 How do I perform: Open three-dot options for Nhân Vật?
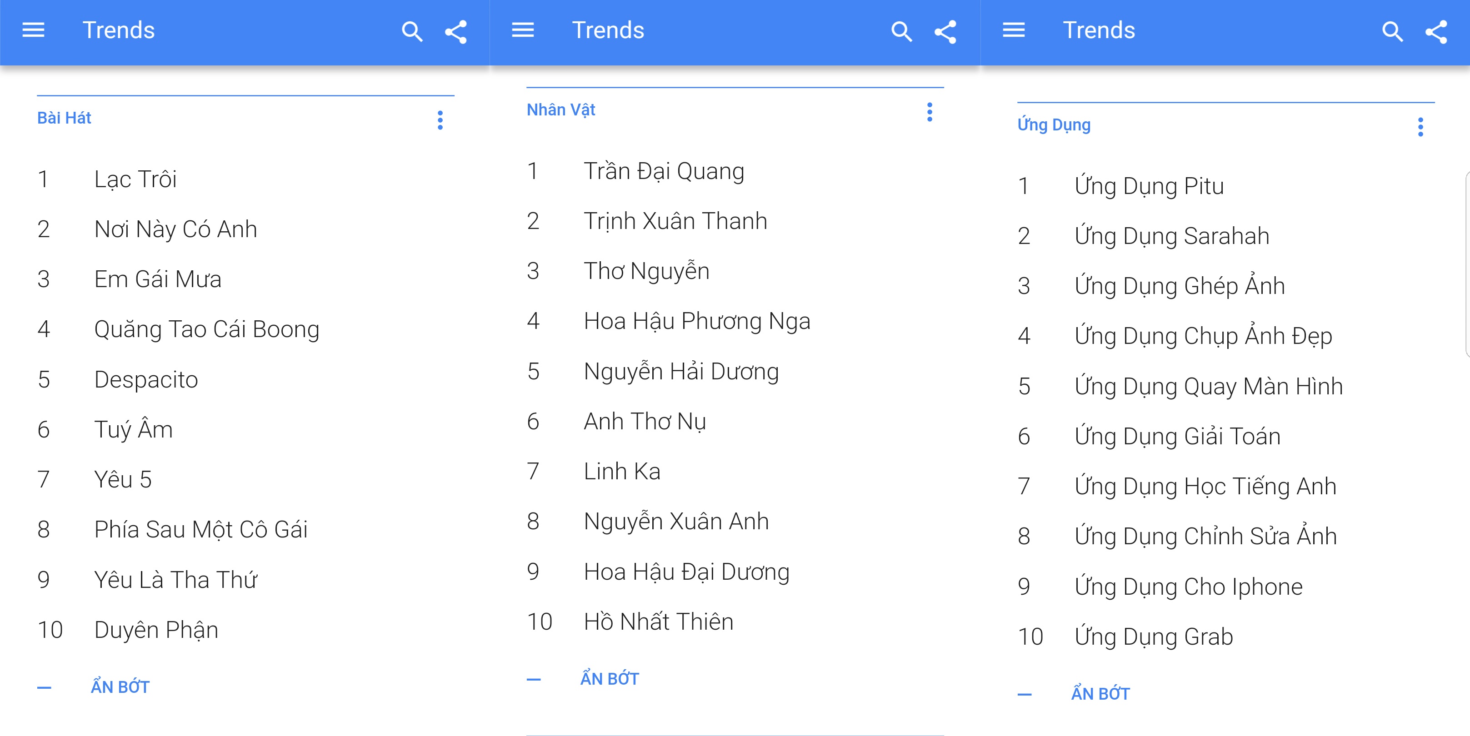point(930,112)
